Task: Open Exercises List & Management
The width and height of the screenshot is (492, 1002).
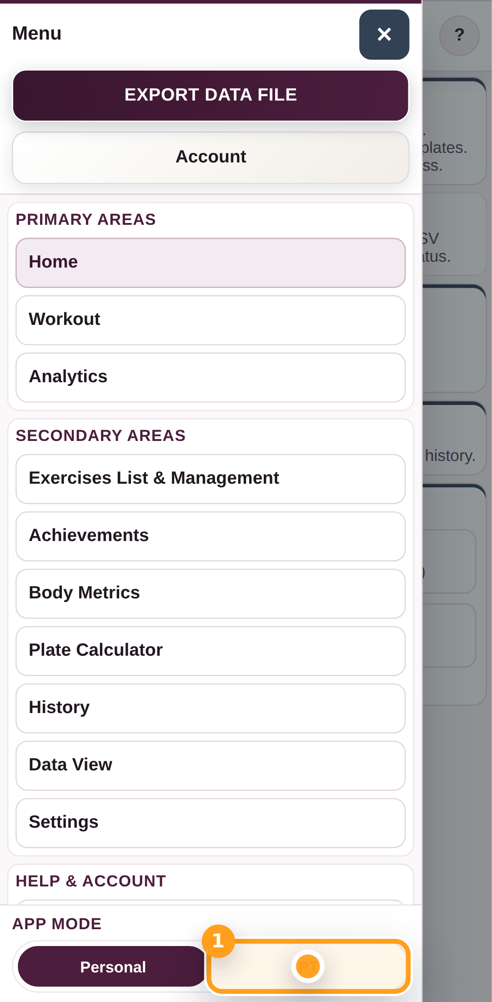Action: 211,479
